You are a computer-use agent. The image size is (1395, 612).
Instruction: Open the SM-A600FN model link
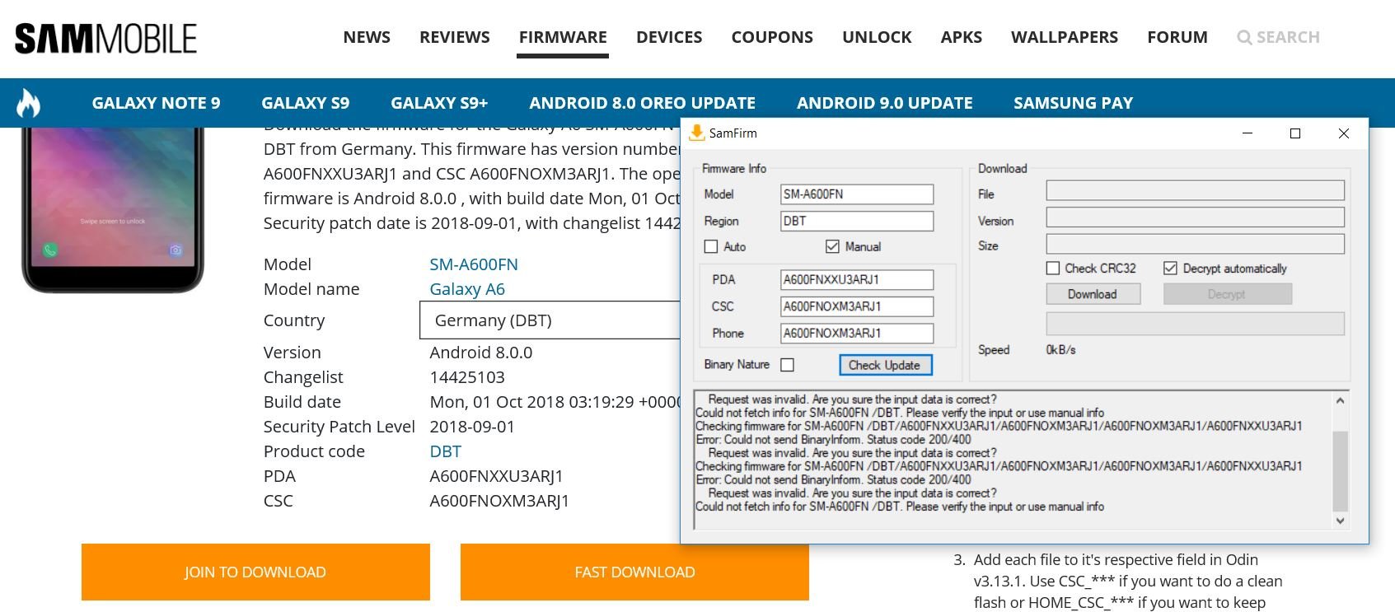tap(474, 264)
